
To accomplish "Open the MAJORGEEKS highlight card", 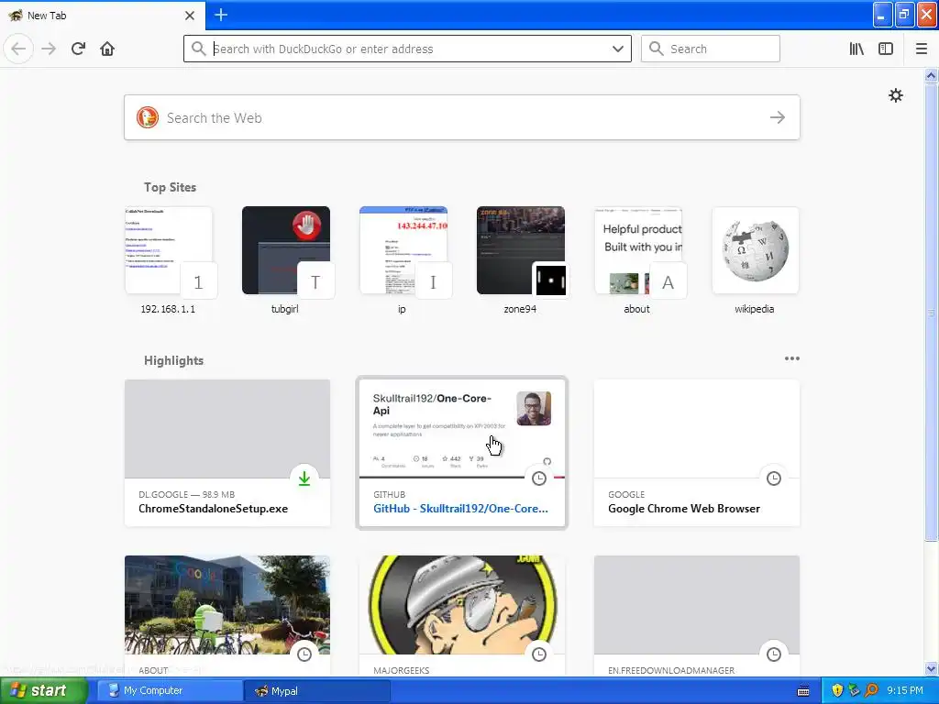I will click(x=462, y=616).
